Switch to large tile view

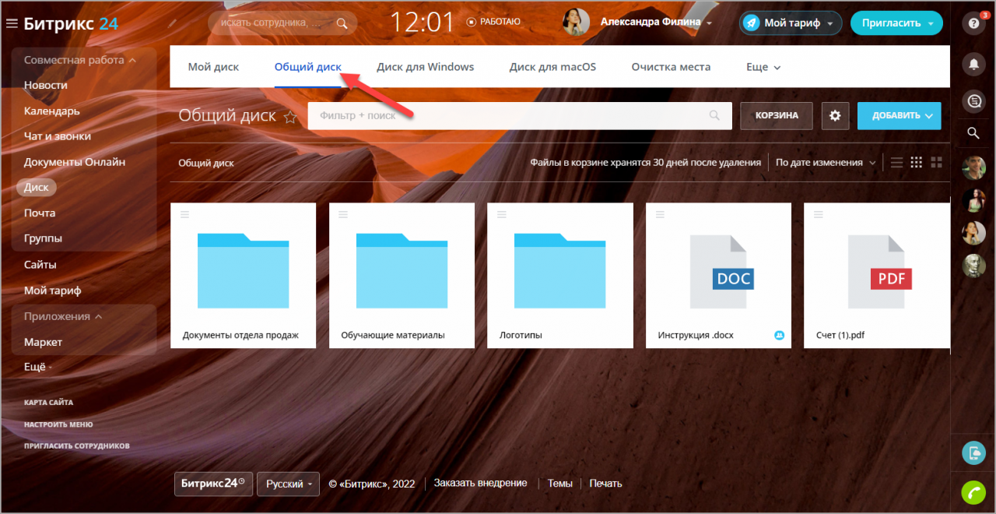tap(936, 163)
